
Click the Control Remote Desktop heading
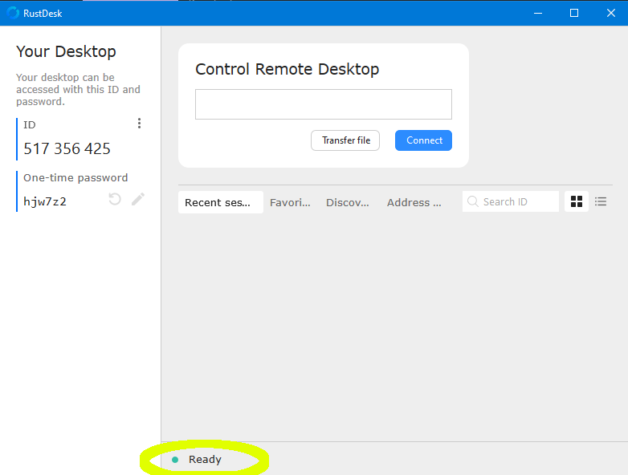click(x=287, y=69)
